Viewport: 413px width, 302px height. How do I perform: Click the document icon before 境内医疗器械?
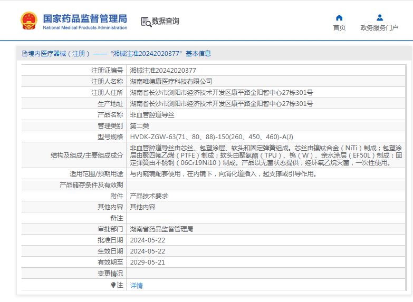coord(25,54)
